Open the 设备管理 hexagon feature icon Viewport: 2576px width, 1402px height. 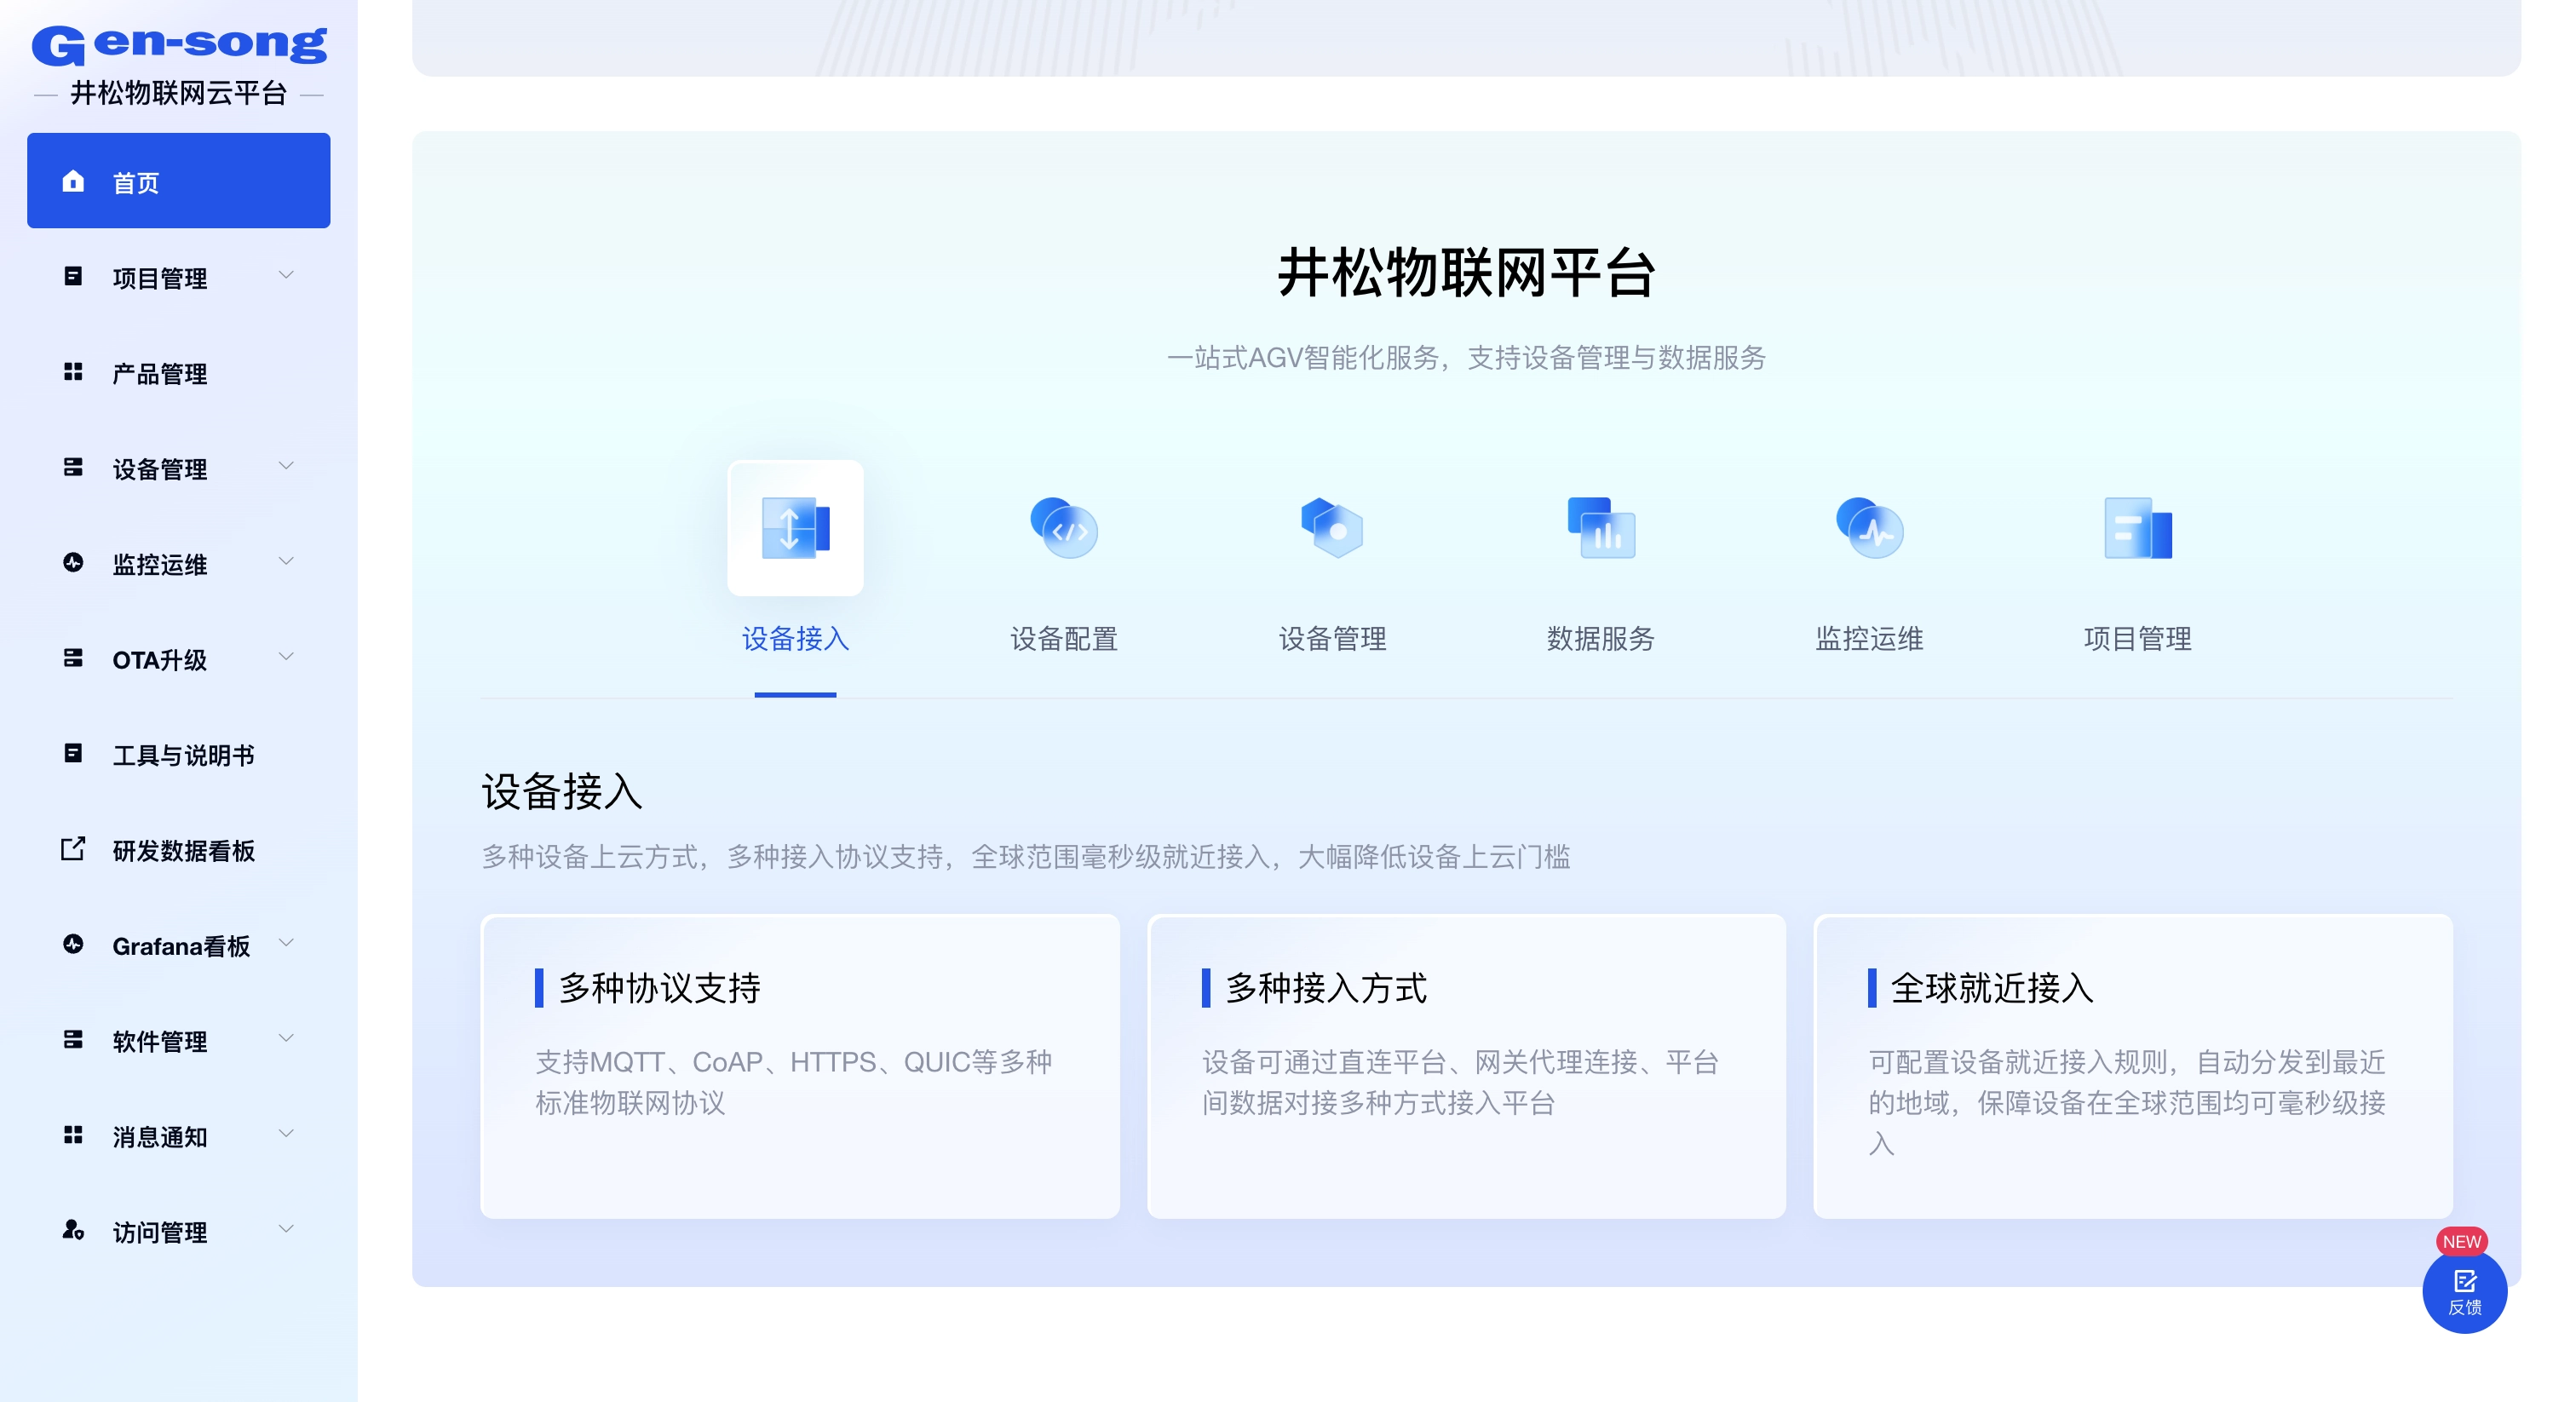click(1332, 528)
